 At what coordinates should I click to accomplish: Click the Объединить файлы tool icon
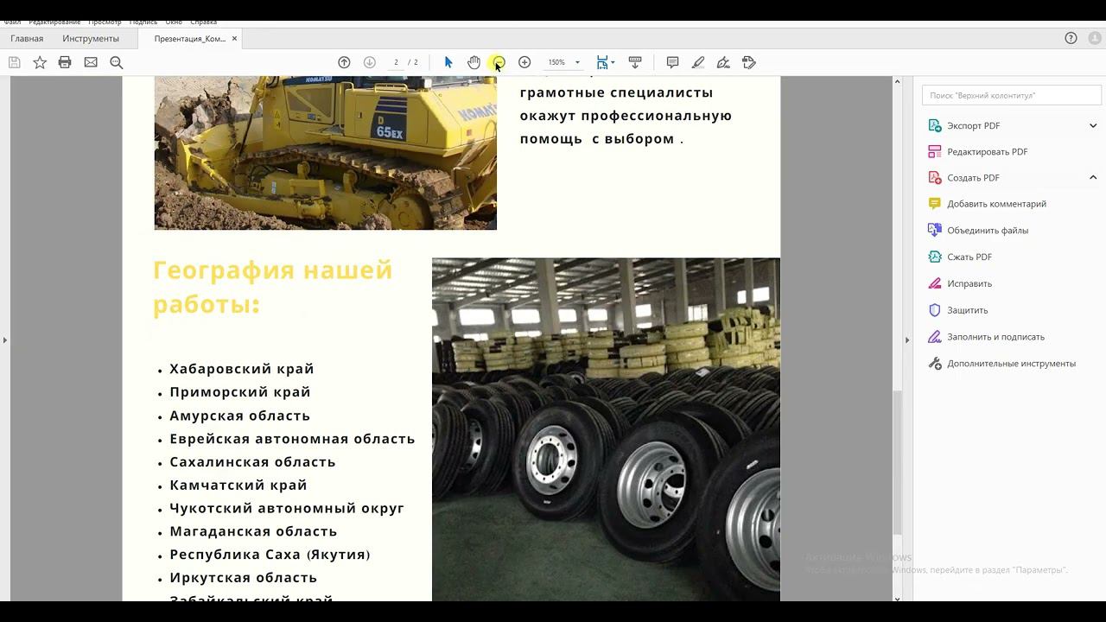pos(934,230)
